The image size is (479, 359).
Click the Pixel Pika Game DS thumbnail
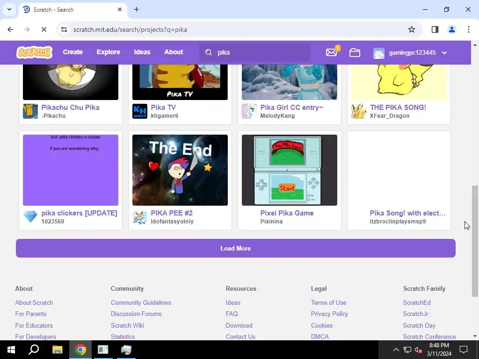[289, 170]
